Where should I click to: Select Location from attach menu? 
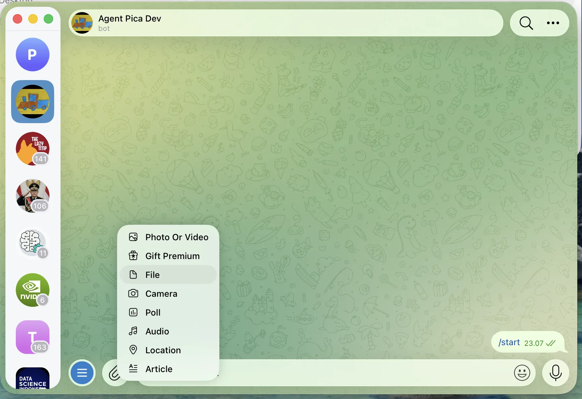[x=168, y=350]
